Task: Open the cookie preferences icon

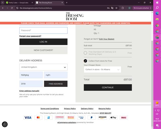Action: pos(5,124)
